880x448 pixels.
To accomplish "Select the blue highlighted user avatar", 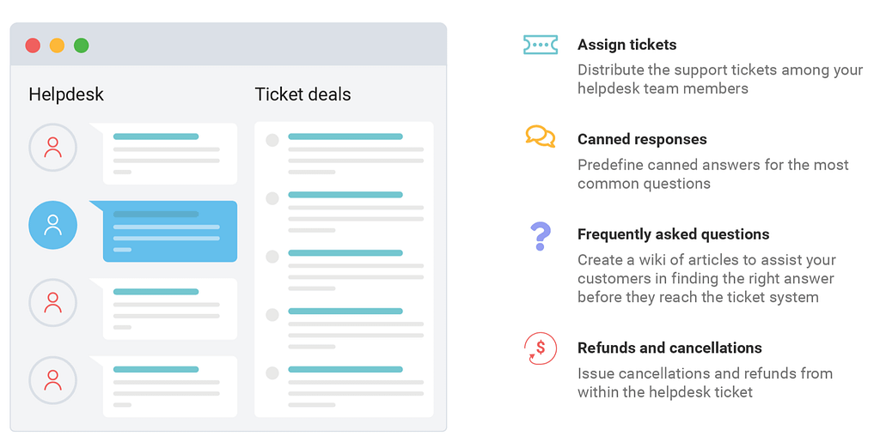I will (x=52, y=225).
